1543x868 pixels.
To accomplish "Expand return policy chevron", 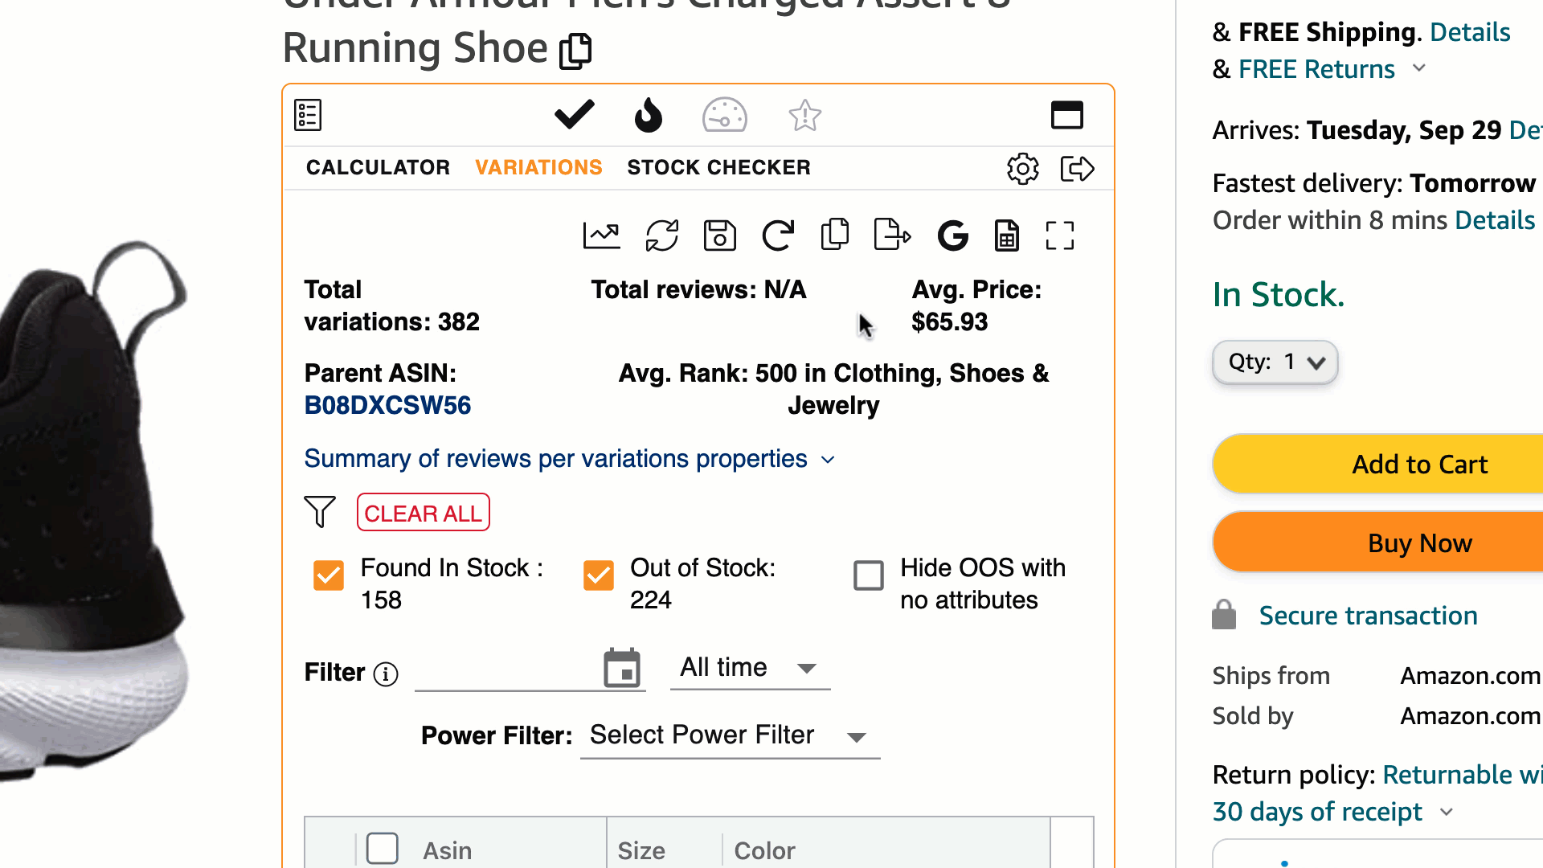I will click(x=1447, y=812).
